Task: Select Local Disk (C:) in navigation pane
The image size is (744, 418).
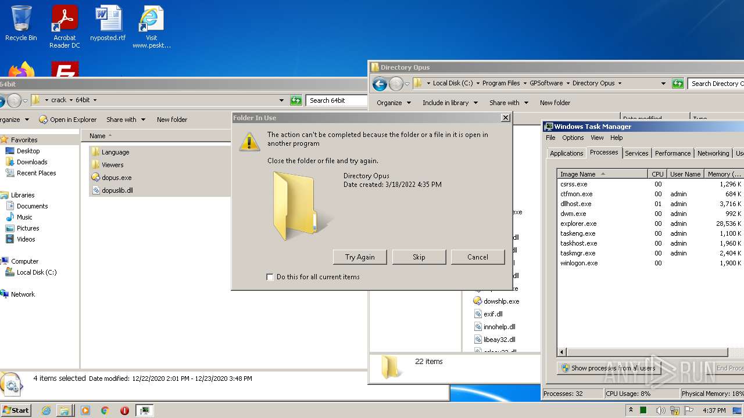Action: 37,272
